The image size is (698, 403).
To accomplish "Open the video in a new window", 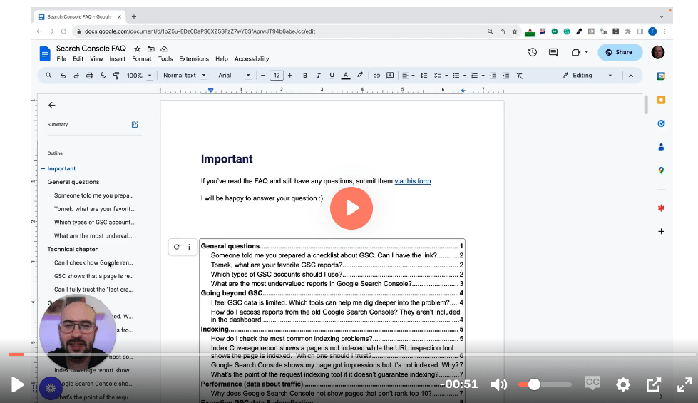I will (654, 384).
